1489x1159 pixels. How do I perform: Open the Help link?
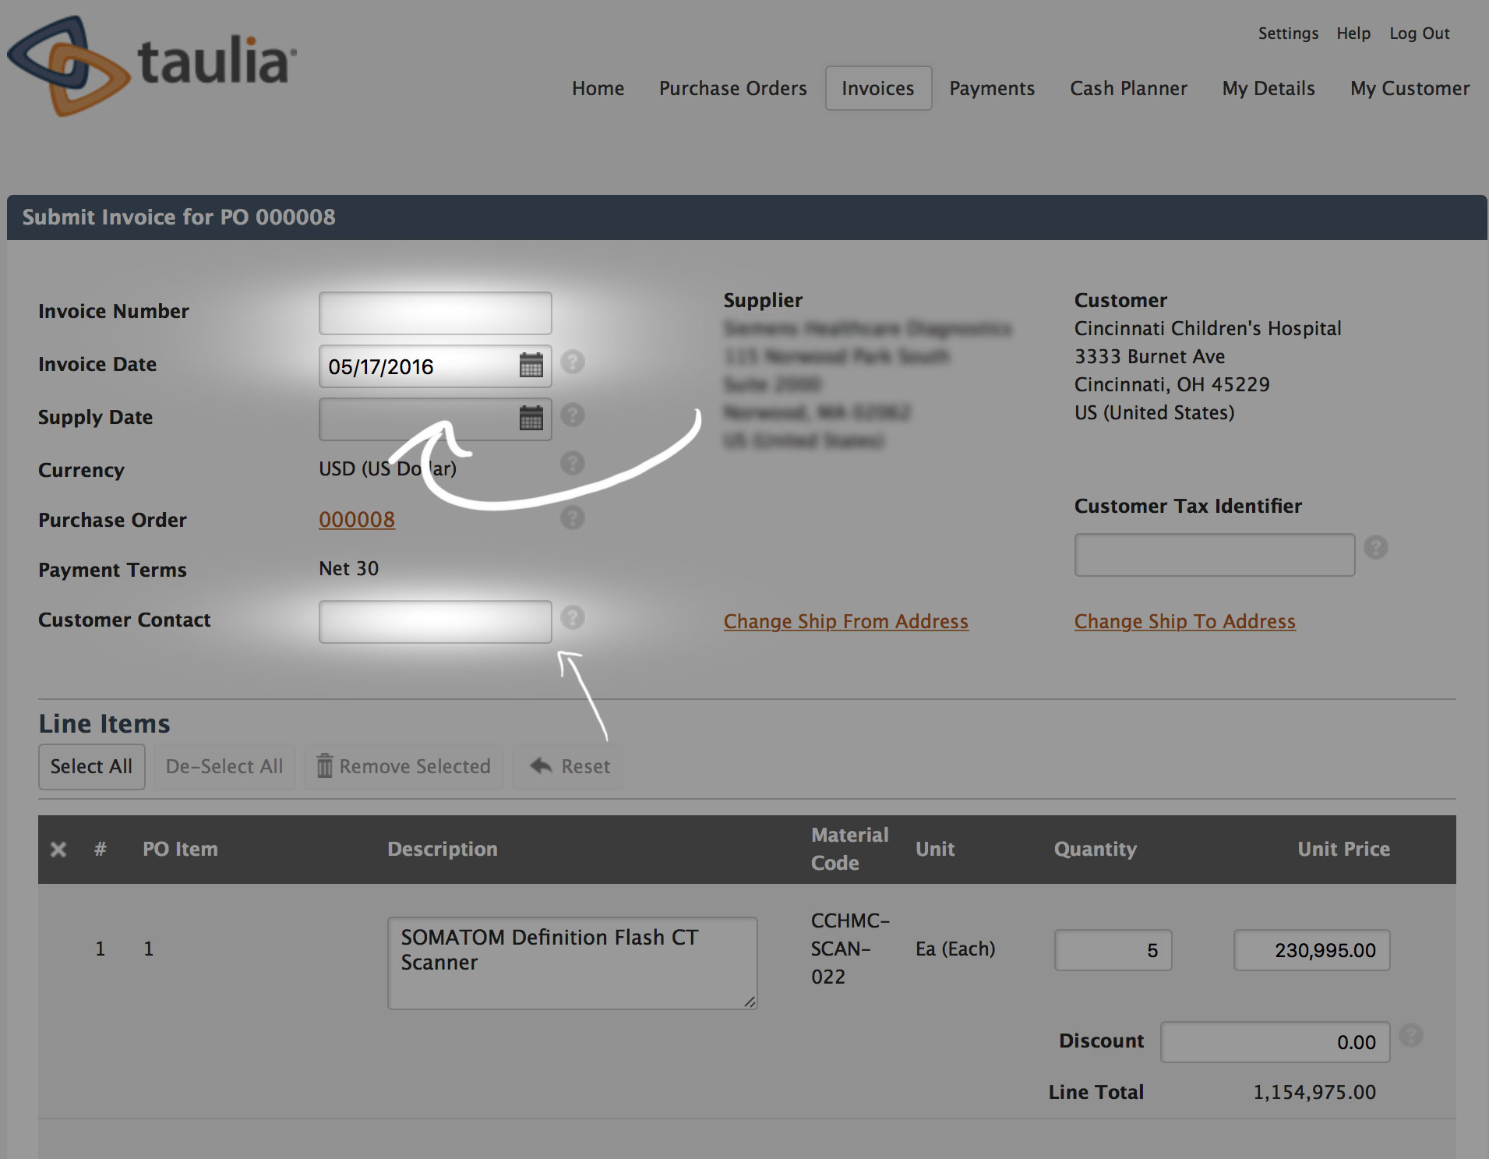(x=1353, y=34)
